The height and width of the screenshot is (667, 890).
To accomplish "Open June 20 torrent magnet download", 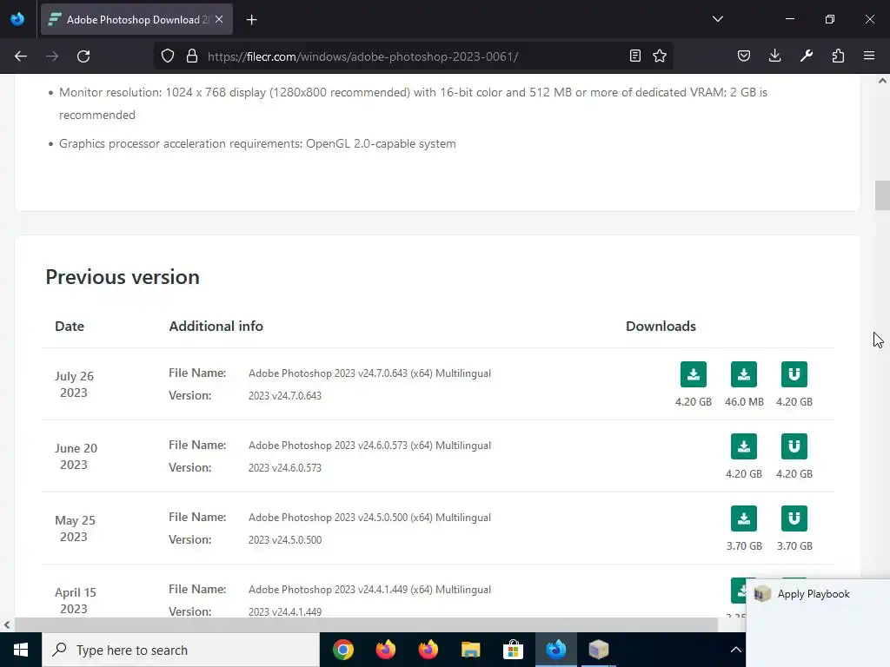I will click(x=794, y=446).
